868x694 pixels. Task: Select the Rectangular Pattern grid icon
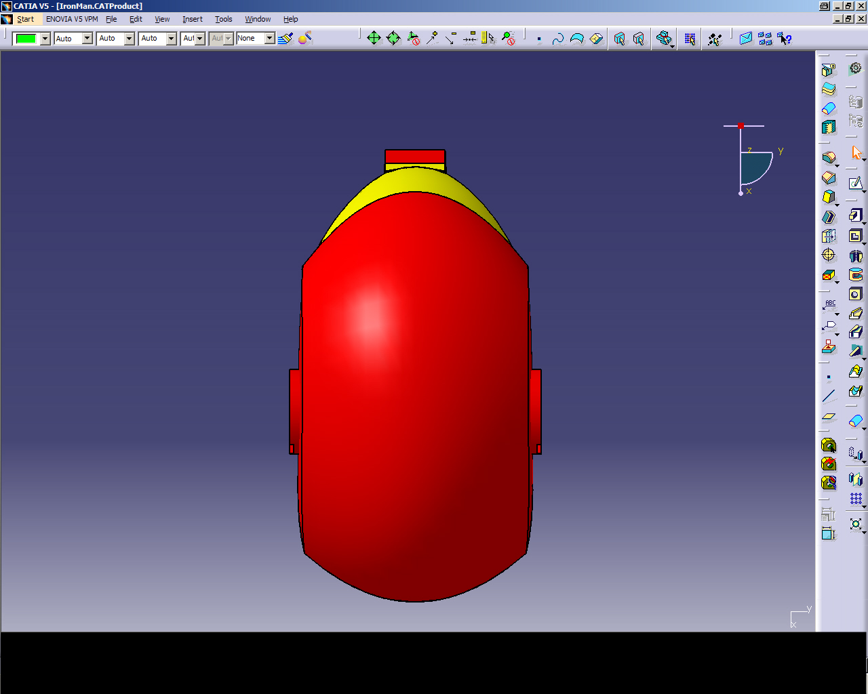(x=856, y=499)
